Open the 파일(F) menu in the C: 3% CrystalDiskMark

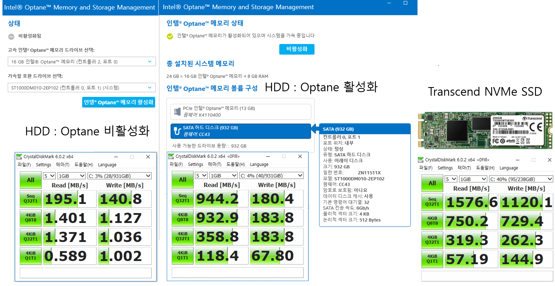coord(24,165)
